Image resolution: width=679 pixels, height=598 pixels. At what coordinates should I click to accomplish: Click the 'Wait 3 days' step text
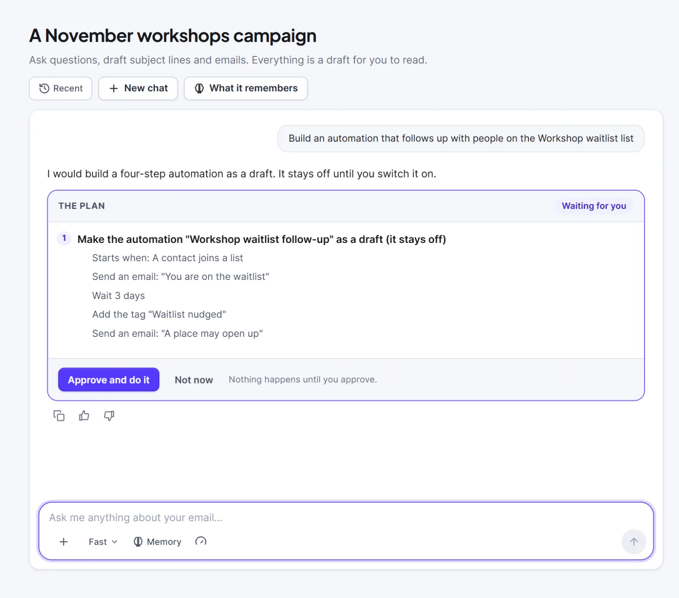pyautogui.click(x=118, y=296)
